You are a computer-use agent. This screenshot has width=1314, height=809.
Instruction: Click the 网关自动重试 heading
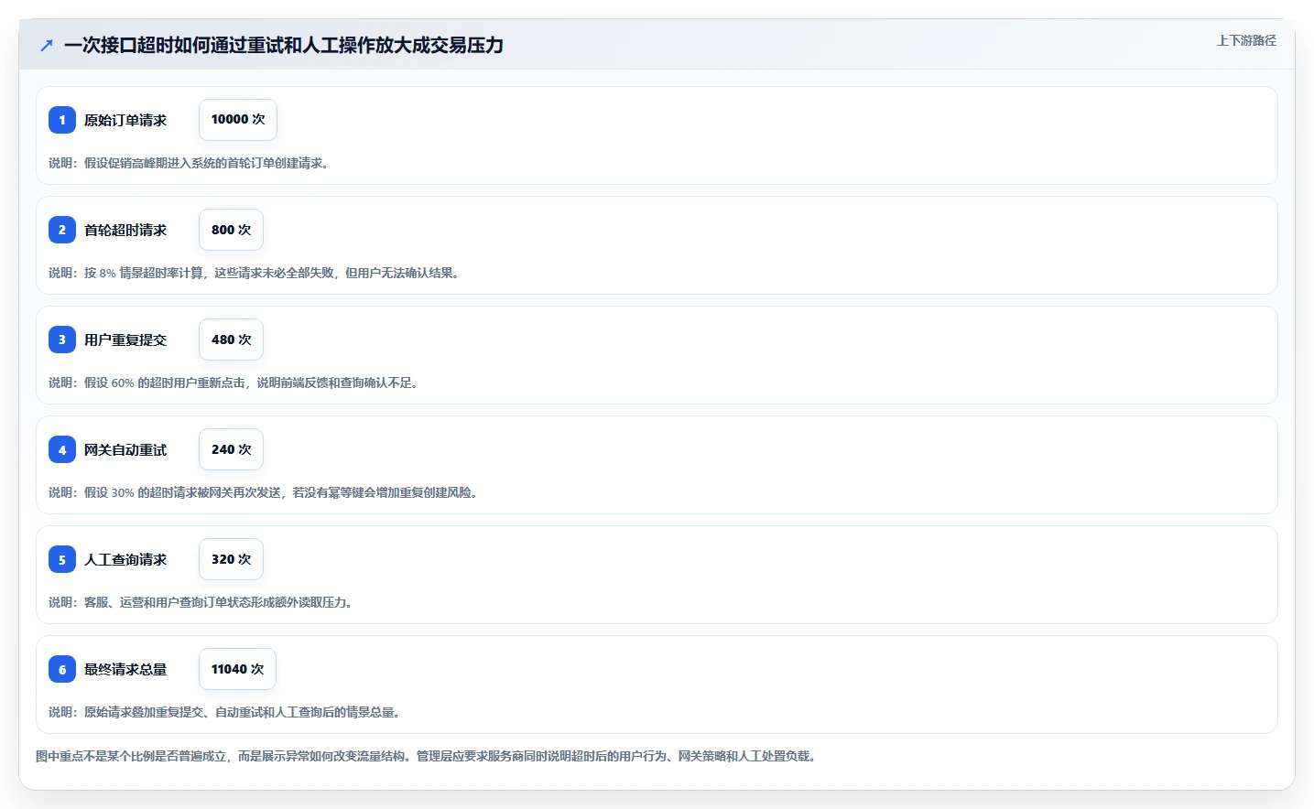[x=125, y=449]
